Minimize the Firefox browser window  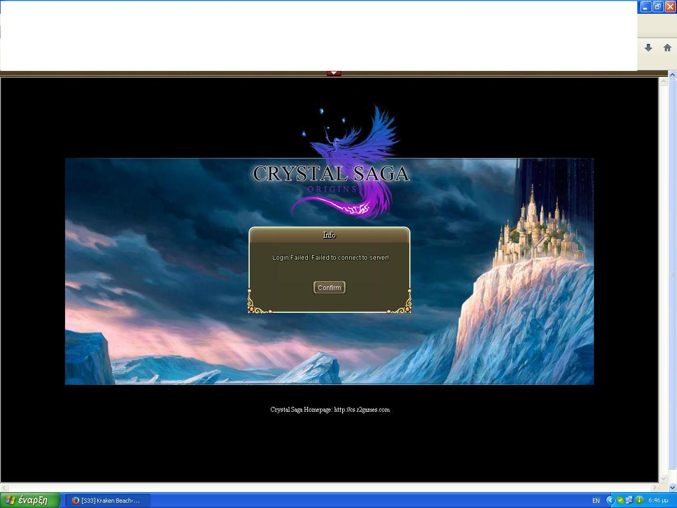(x=645, y=6)
